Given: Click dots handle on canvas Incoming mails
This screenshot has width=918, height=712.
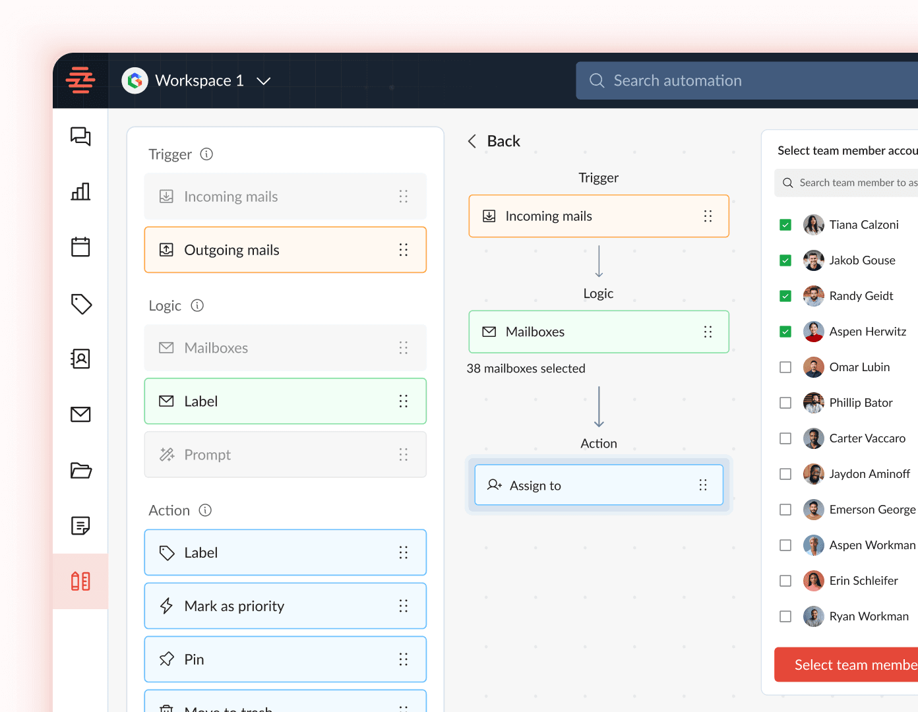Looking at the screenshot, I should click(708, 216).
